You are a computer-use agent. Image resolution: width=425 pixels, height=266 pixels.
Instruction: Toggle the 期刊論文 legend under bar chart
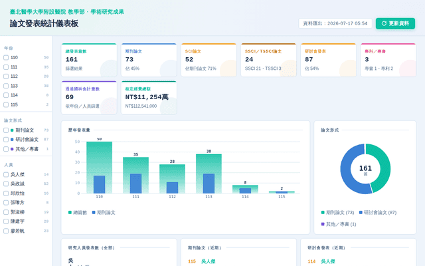pyautogui.click(x=104, y=213)
